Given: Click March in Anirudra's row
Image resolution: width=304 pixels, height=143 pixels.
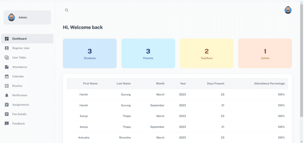Looking at the screenshot, I should click(x=161, y=138).
